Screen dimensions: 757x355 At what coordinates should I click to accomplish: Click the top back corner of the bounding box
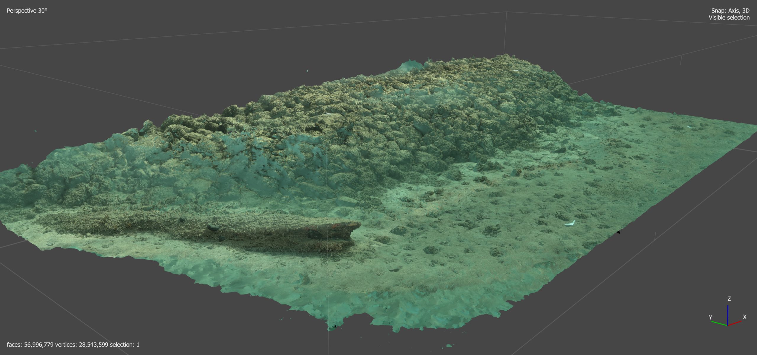pyautogui.click(x=507, y=12)
